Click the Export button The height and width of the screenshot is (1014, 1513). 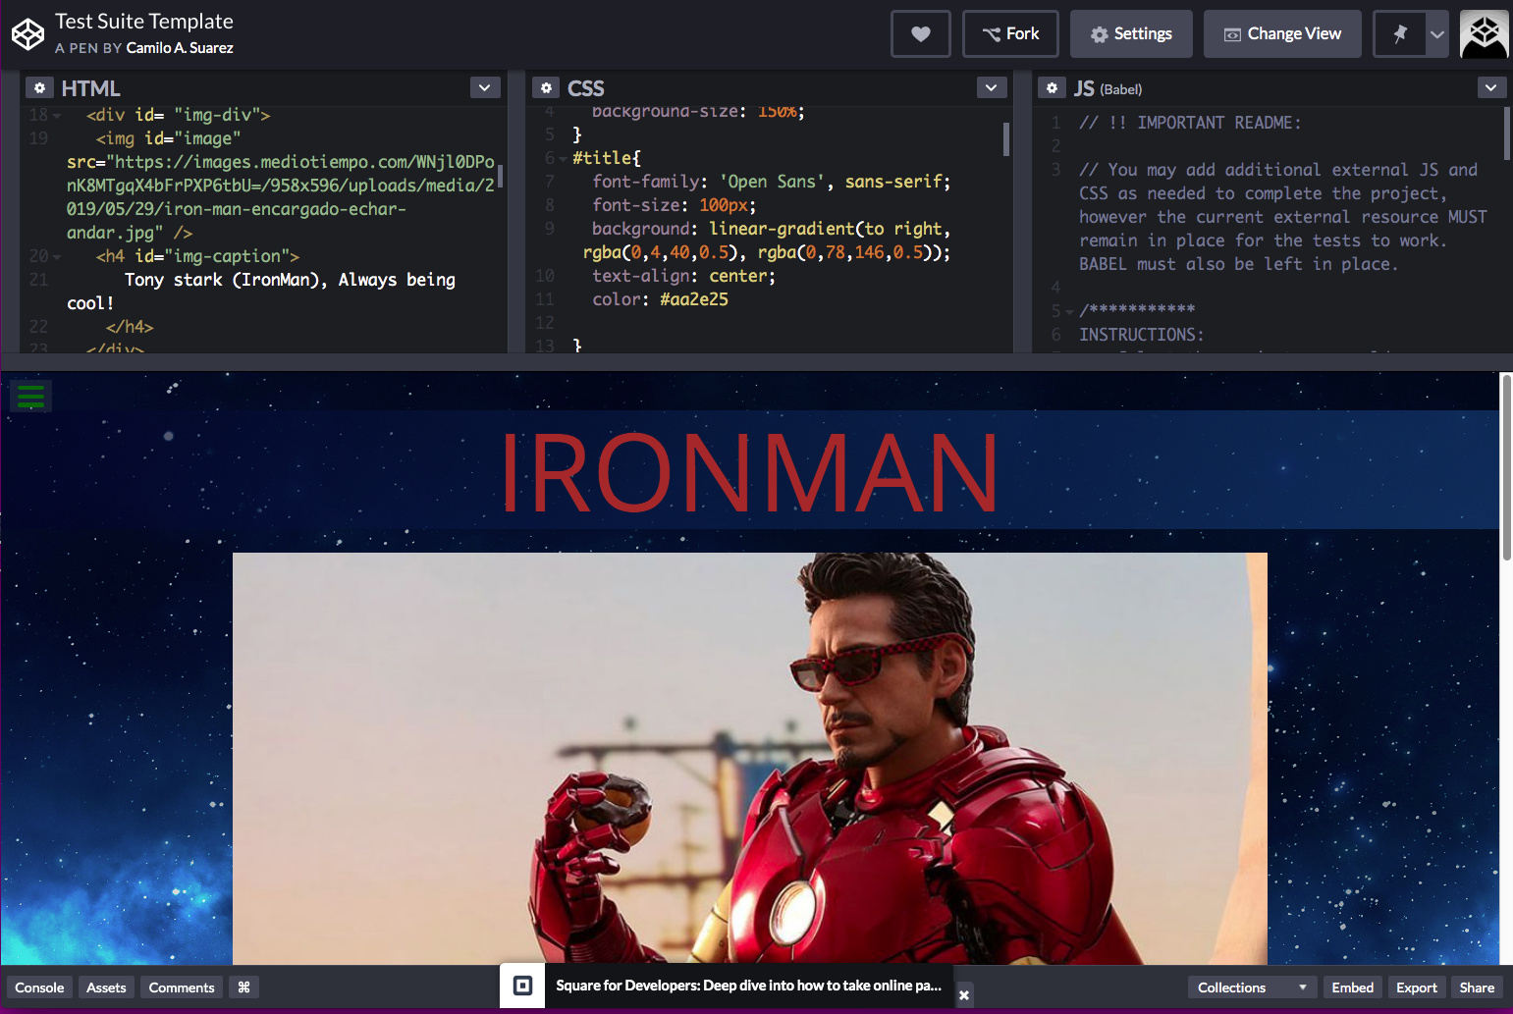1416,987
